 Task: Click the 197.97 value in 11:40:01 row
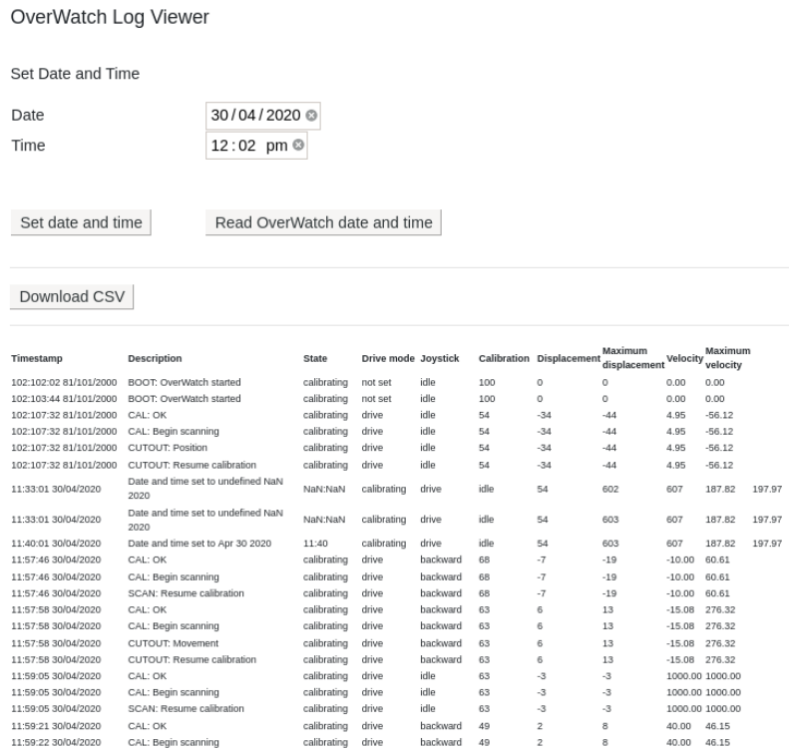pyautogui.click(x=767, y=544)
